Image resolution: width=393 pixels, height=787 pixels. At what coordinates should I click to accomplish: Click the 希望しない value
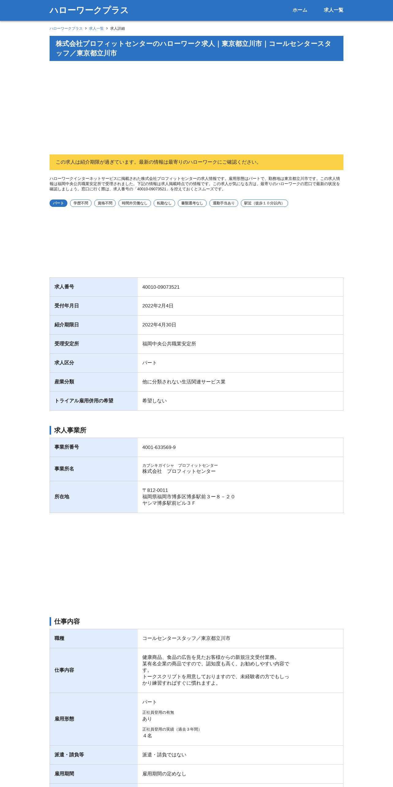155,401
